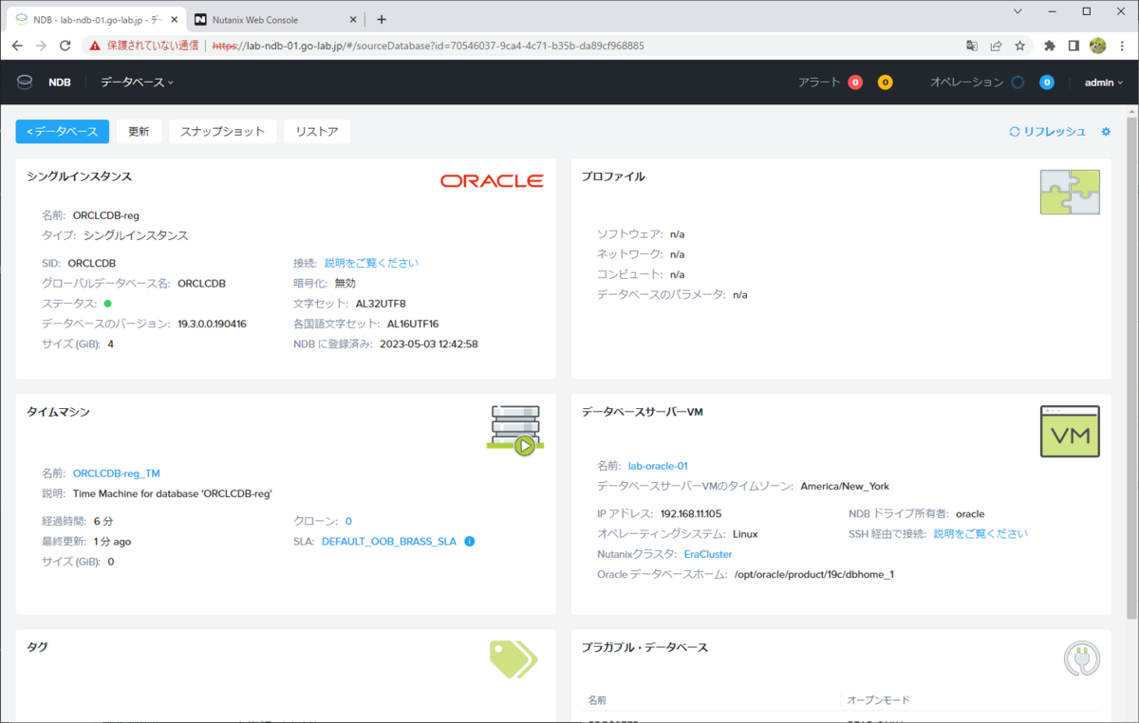Screen dimensions: 1139x723
Task: Go back to データベース list
Action: (x=63, y=132)
